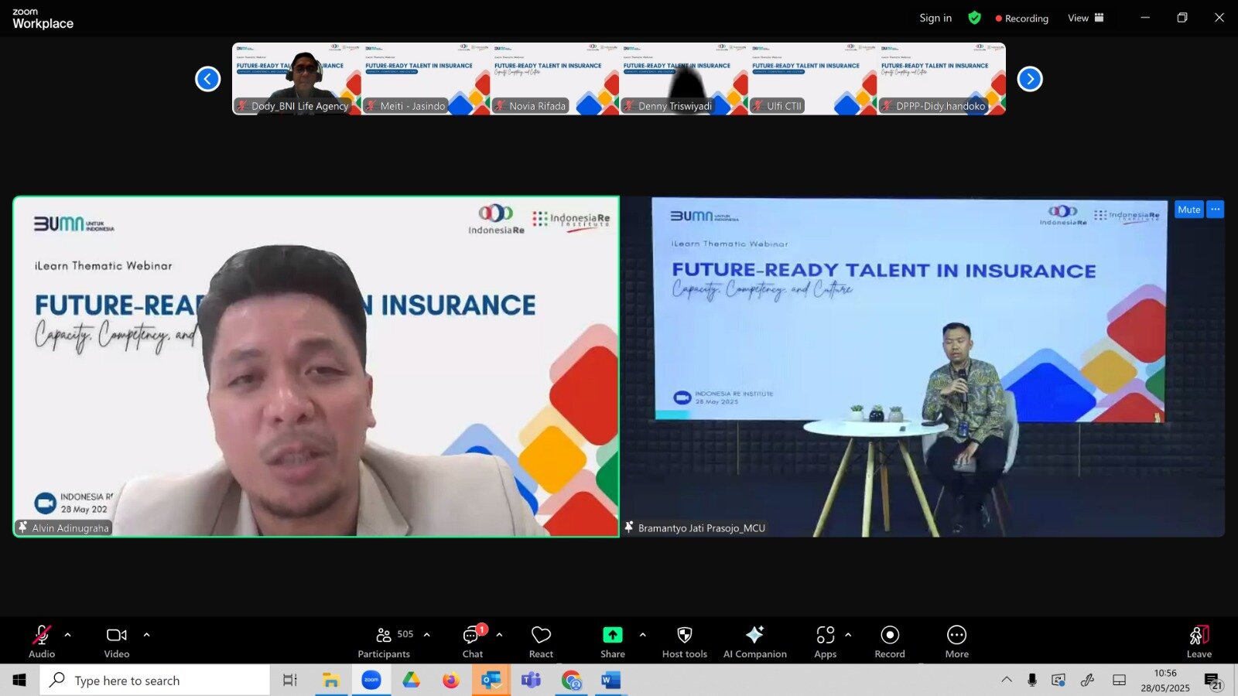
Task: Click the green encryption shield icon
Action: [975, 18]
